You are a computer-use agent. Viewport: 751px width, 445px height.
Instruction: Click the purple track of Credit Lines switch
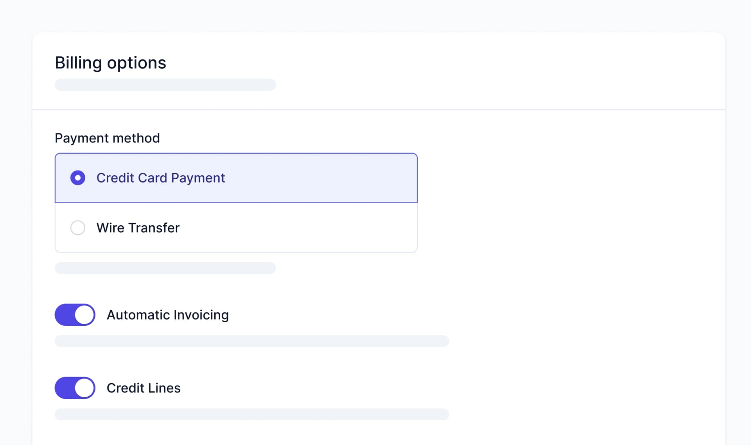point(64,388)
